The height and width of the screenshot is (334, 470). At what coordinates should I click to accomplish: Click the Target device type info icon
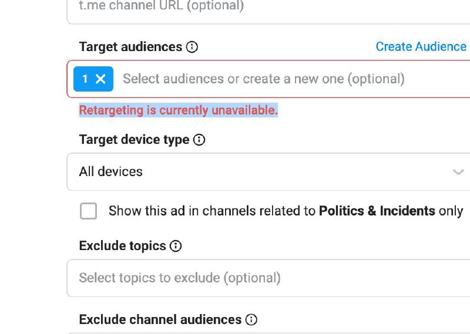[x=199, y=140]
